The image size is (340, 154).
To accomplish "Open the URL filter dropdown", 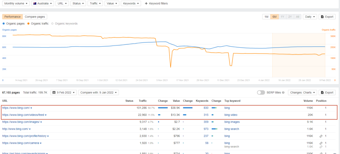I will 62,3.
